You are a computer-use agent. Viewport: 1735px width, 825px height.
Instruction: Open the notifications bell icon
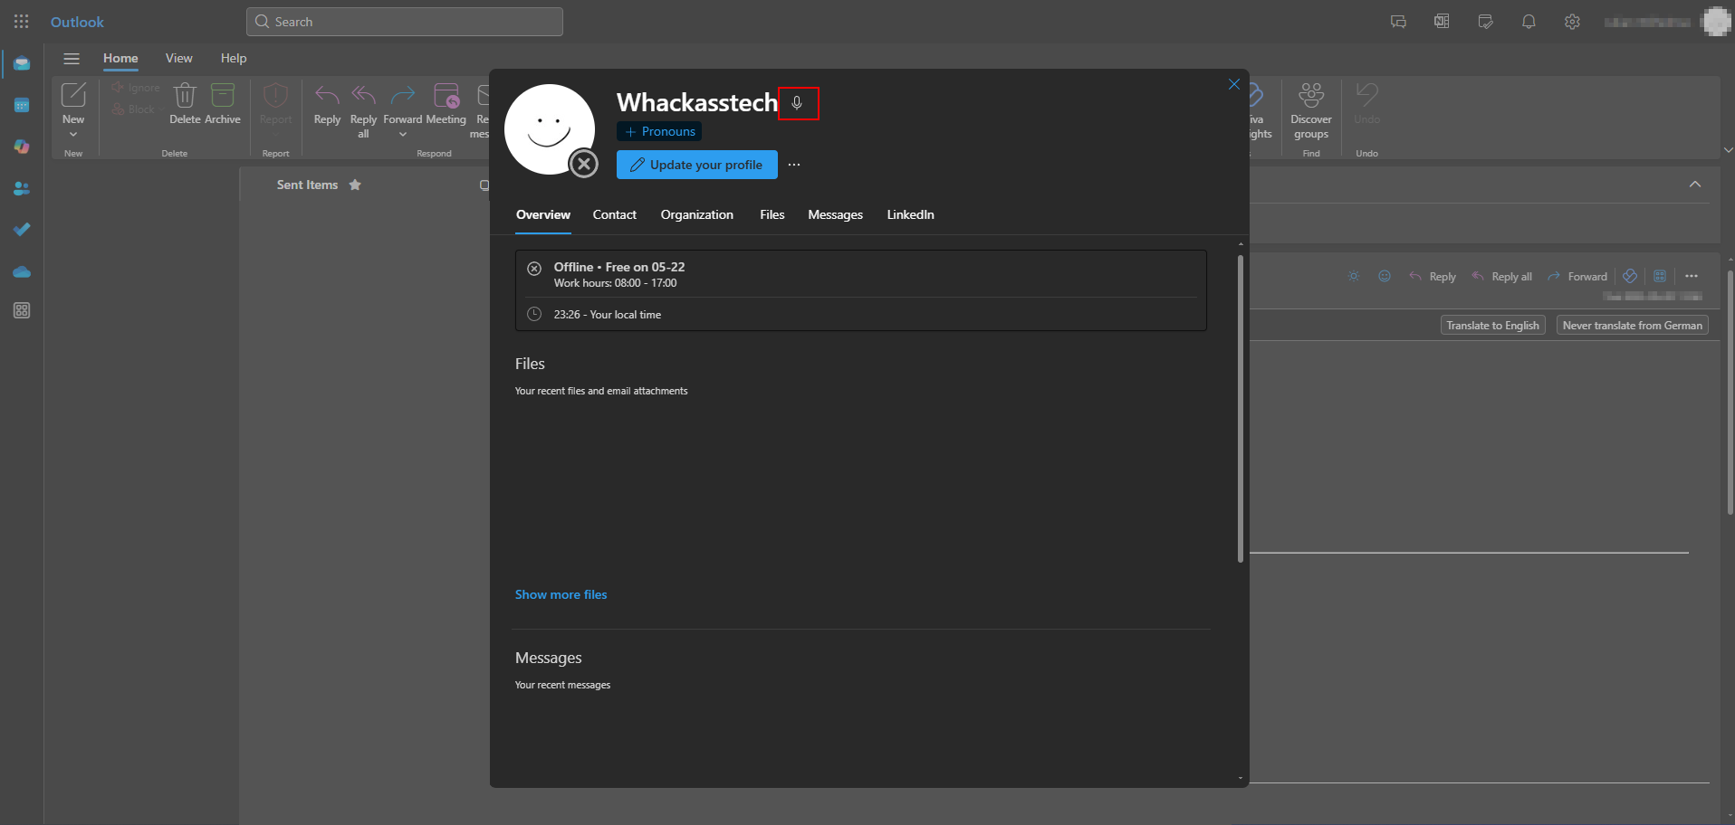tap(1529, 22)
